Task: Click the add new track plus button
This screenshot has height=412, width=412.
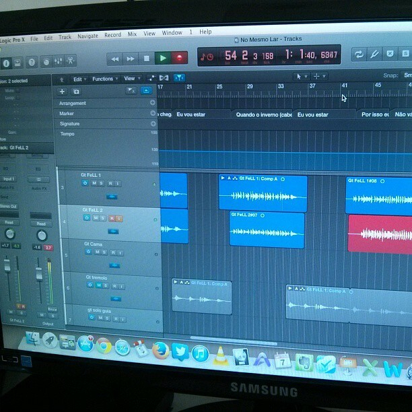Action: point(62,91)
